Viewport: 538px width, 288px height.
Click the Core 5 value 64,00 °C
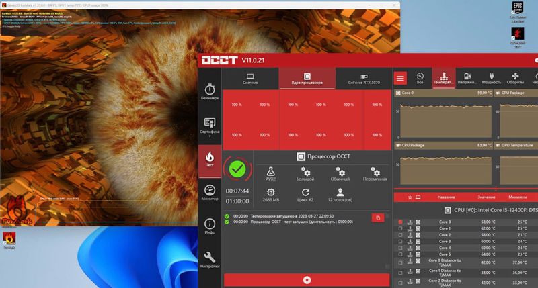[x=488, y=254]
